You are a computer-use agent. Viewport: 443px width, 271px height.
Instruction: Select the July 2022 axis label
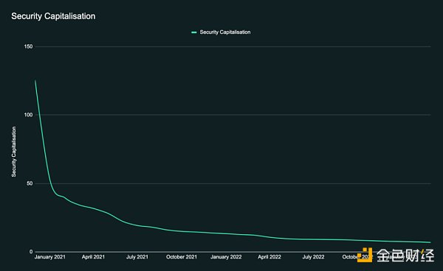(x=313, y=257)
